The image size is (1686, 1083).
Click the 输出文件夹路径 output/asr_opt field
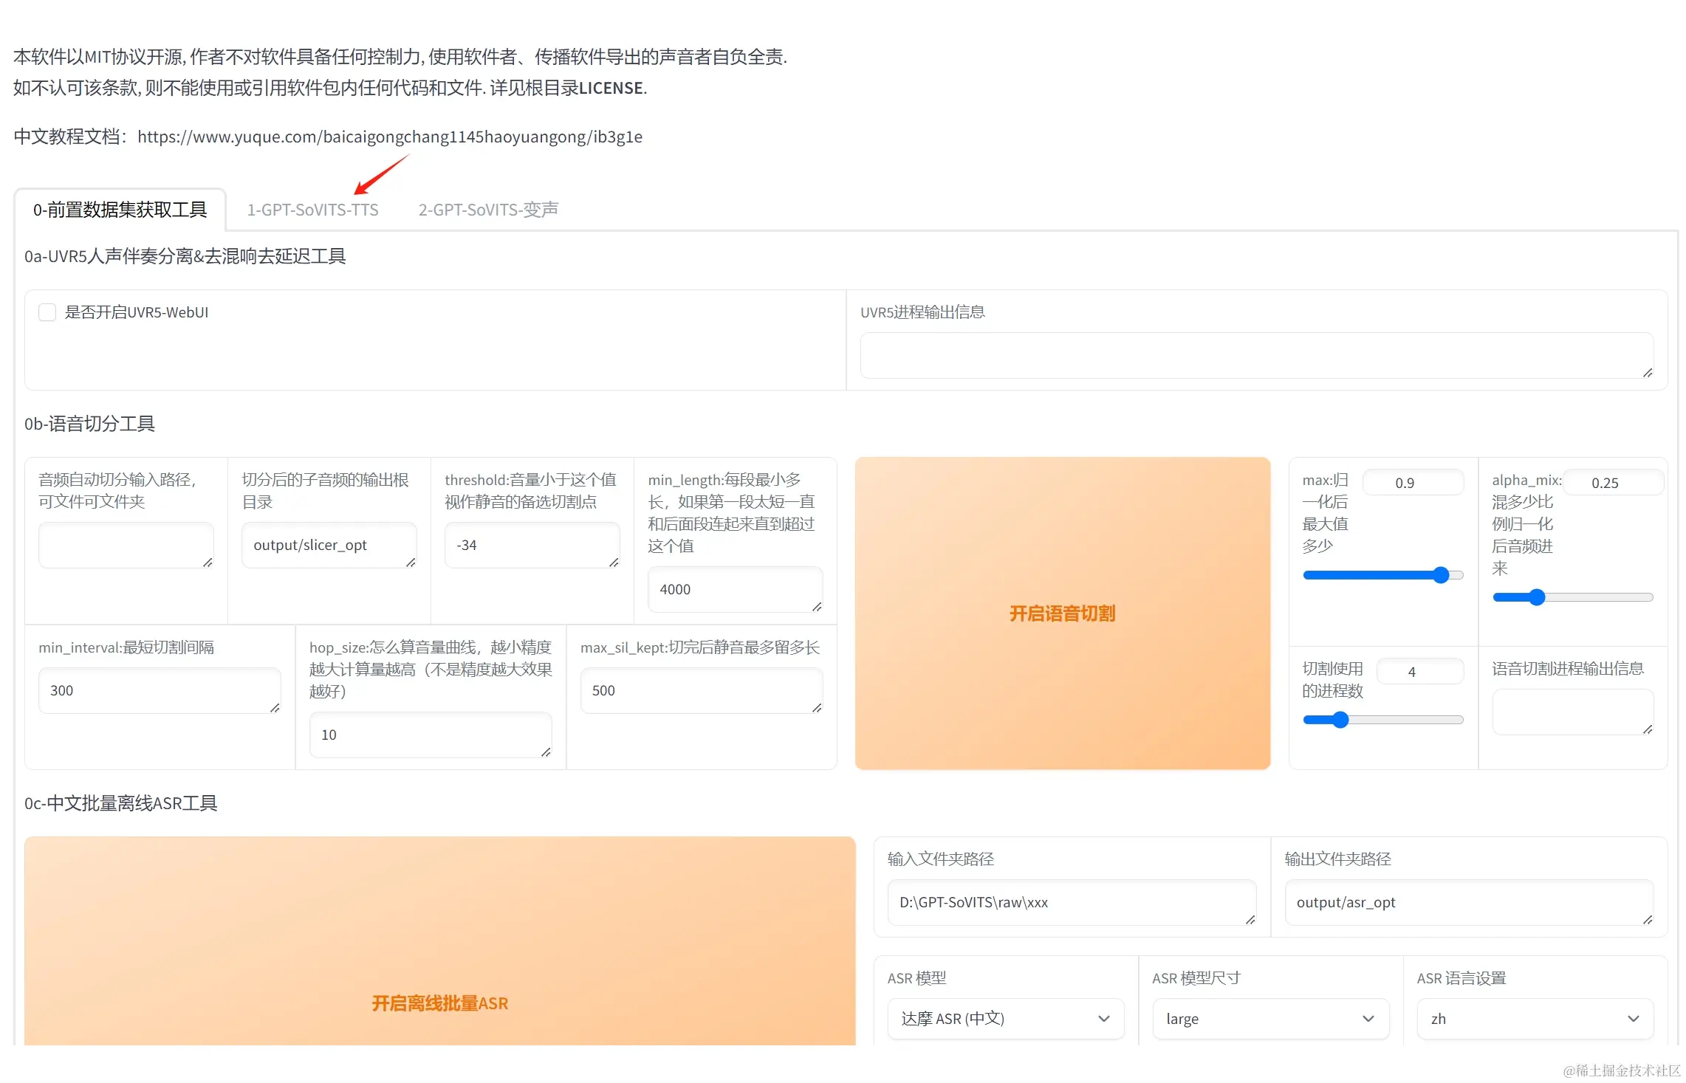[x=1468, y=902]
